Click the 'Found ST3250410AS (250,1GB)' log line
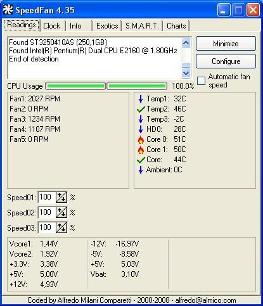Image resolution: width=263 pixels, height=306 pixels. 58,42
